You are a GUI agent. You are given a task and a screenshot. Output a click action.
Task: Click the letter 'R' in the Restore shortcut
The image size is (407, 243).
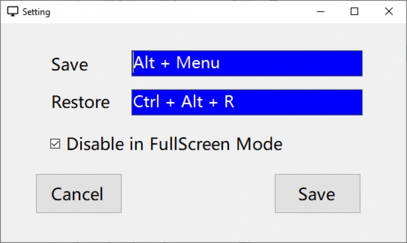pyautogui.click(x=229, y=102)
